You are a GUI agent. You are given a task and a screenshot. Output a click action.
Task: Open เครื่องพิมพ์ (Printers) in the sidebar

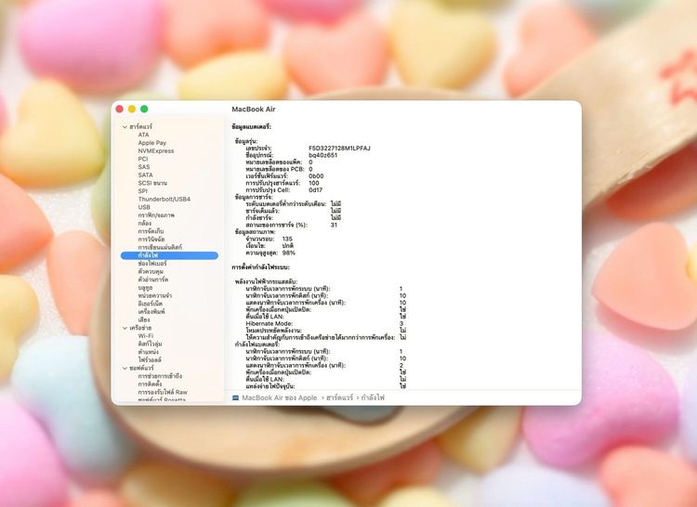click(151, 312)
